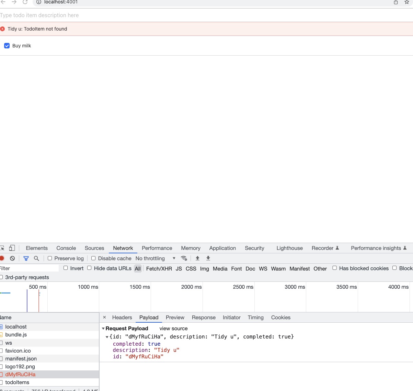Click the red error icon beside Tidy u
The image size is (413, 391).
3,29
